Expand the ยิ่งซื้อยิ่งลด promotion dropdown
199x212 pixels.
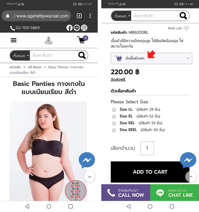coord(151,58)
